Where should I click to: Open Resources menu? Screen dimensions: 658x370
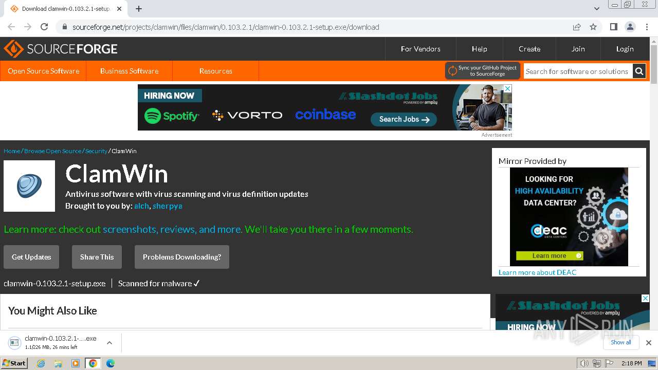point(215,71)
